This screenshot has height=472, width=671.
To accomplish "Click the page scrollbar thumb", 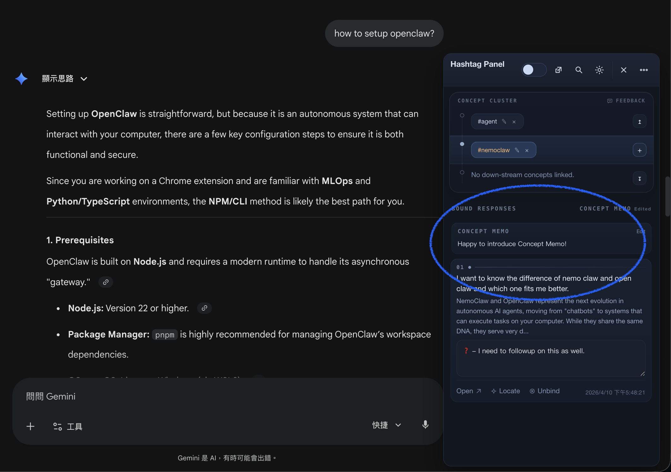I will click(667, 196).
